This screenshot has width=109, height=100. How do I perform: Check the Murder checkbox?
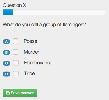coord(15,52)
